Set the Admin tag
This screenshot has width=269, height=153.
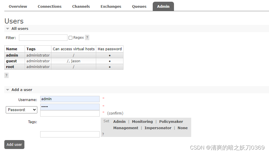(119, 122)
